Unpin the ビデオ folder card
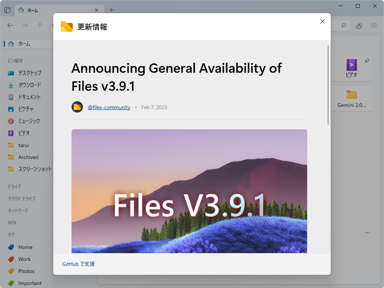384x288 pixels. click(x=367, y=60)
